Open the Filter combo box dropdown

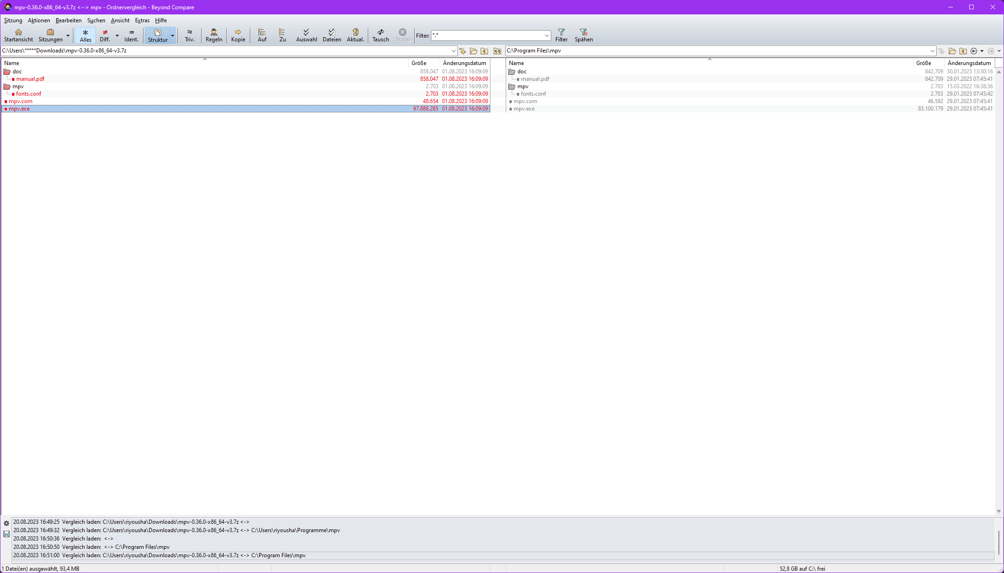tap(547, 36)
